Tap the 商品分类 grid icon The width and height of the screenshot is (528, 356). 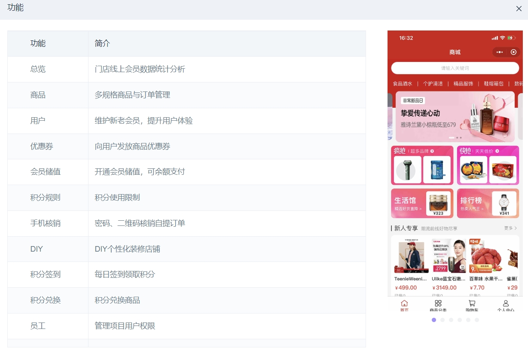tap(438, 303)
